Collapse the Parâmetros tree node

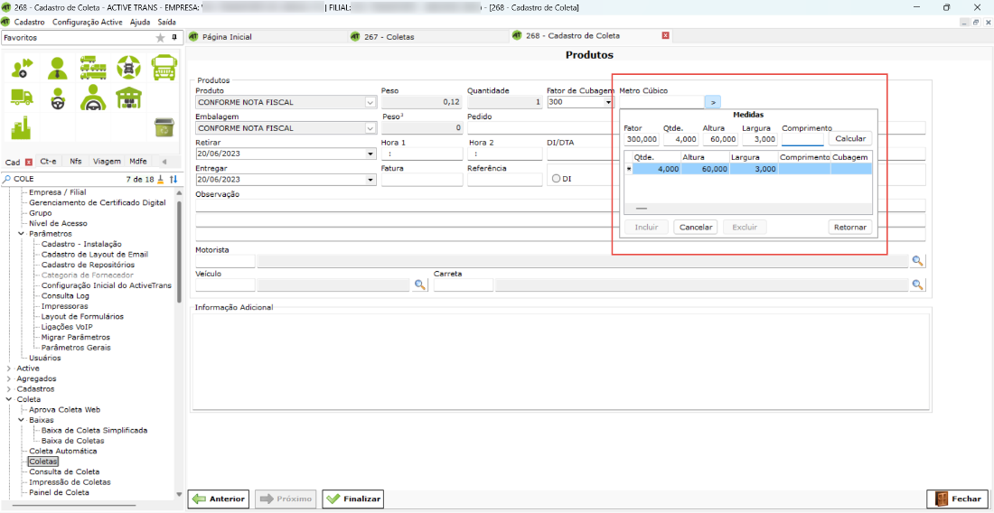click(20, 234)
